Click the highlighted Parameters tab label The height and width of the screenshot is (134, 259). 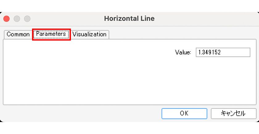click(x=51, y=34)
